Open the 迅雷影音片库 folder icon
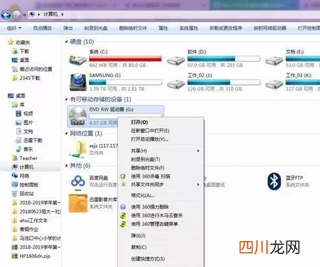The image size is (320, 267). click(78, 203)
